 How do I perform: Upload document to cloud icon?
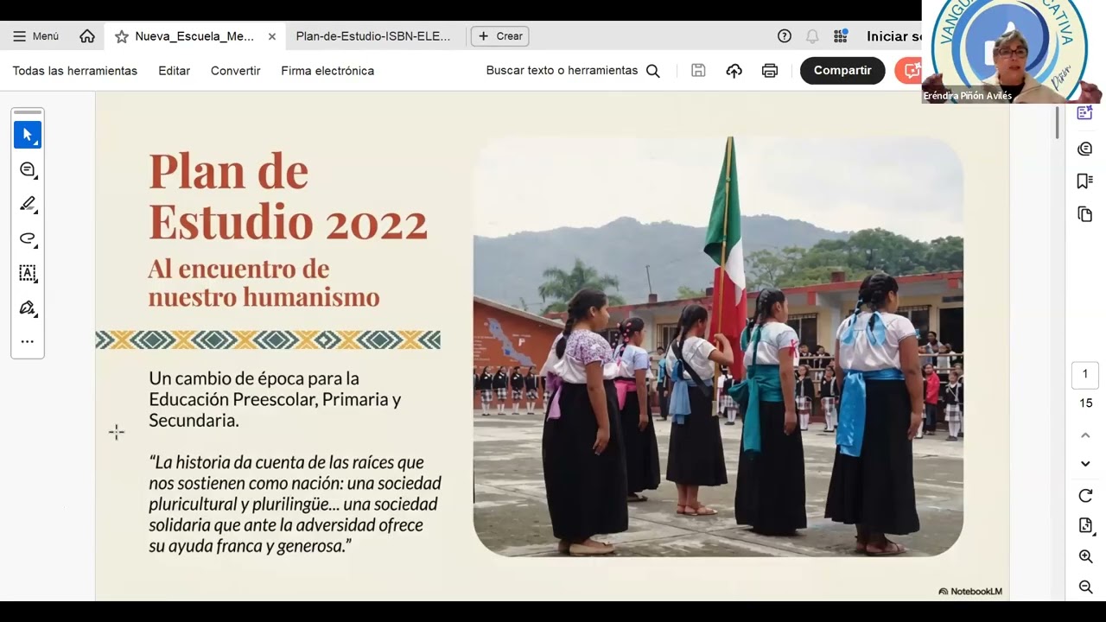click(x=734, y=71)
